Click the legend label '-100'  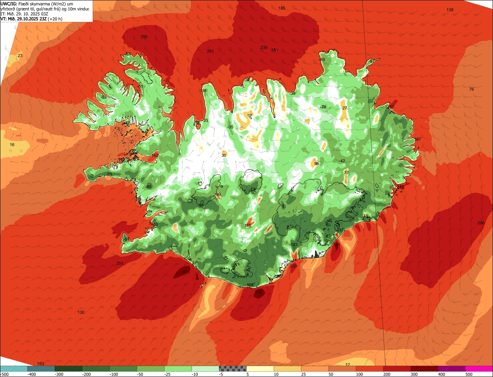coord(114,374)
